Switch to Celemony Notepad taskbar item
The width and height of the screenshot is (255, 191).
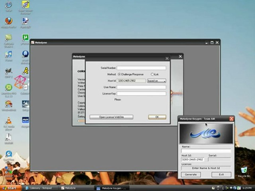pos(40,188)
